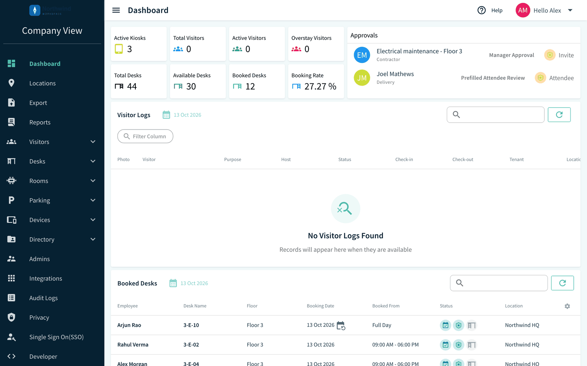Click shield status icon for Rahul Verma
The height and width of the screenshot is (366, 587).
click(459, 344)
